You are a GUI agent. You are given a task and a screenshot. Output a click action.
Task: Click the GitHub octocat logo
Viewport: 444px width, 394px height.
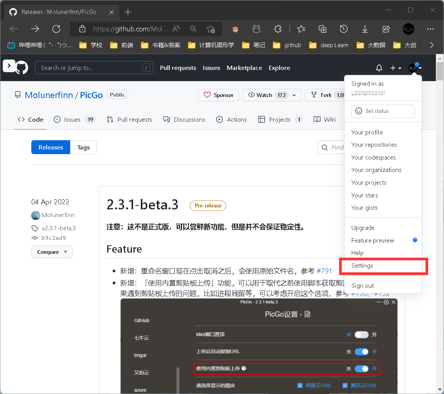click(x=22, y=67)
